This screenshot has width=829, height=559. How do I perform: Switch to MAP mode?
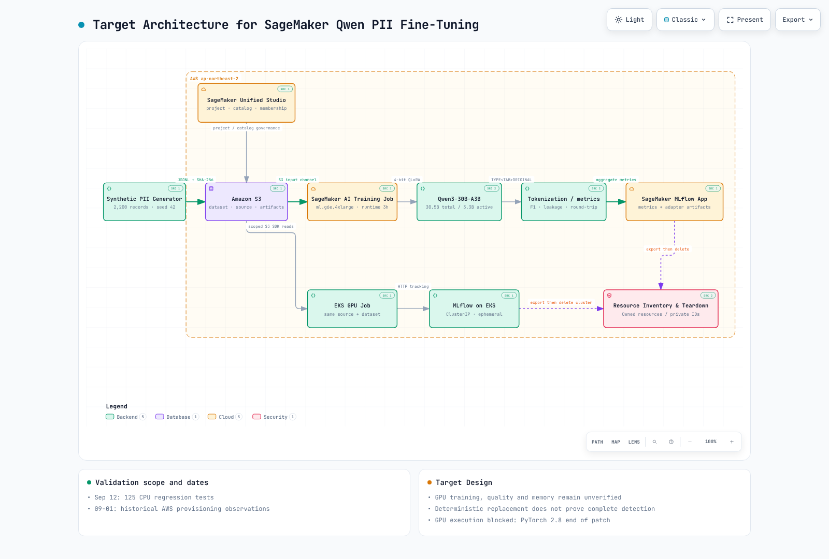pyautogui.click(x=616, y=442)
